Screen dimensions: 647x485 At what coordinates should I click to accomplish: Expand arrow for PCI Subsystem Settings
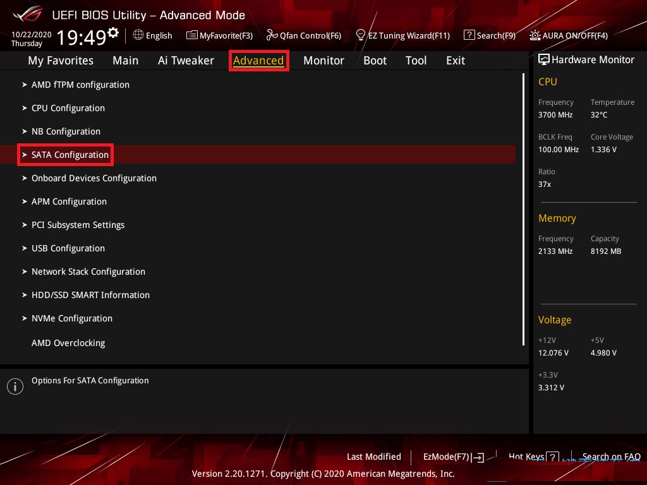pos(25,225)
